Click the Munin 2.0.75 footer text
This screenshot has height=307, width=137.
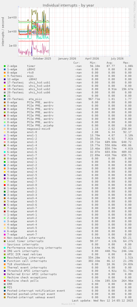(x=68, y=304)
